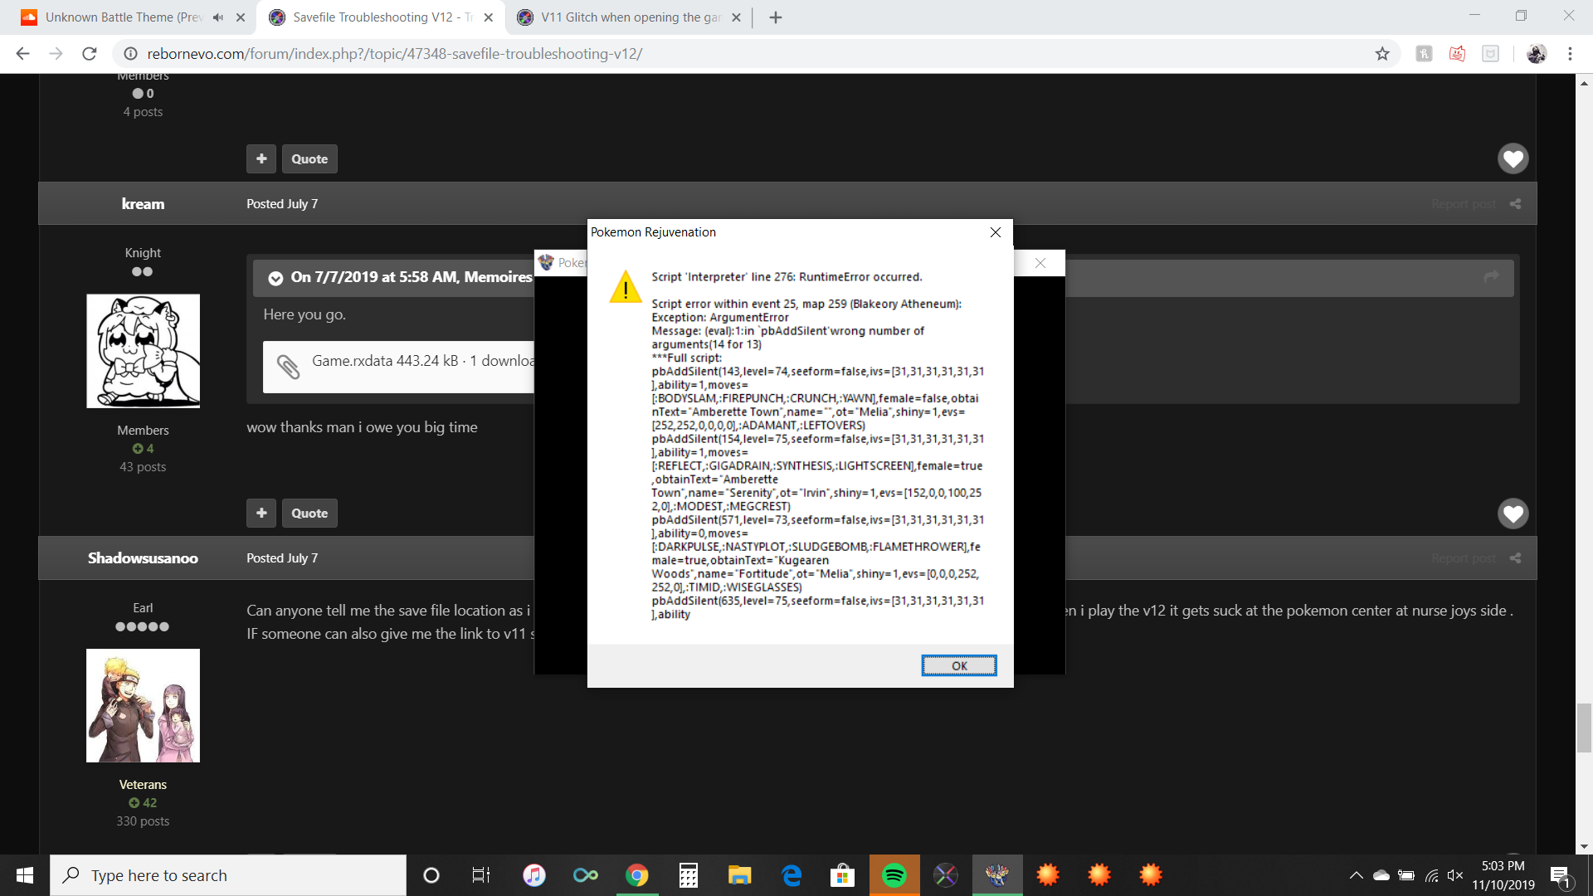Open Wi-Fi network settings in tray

(1432, 875)
